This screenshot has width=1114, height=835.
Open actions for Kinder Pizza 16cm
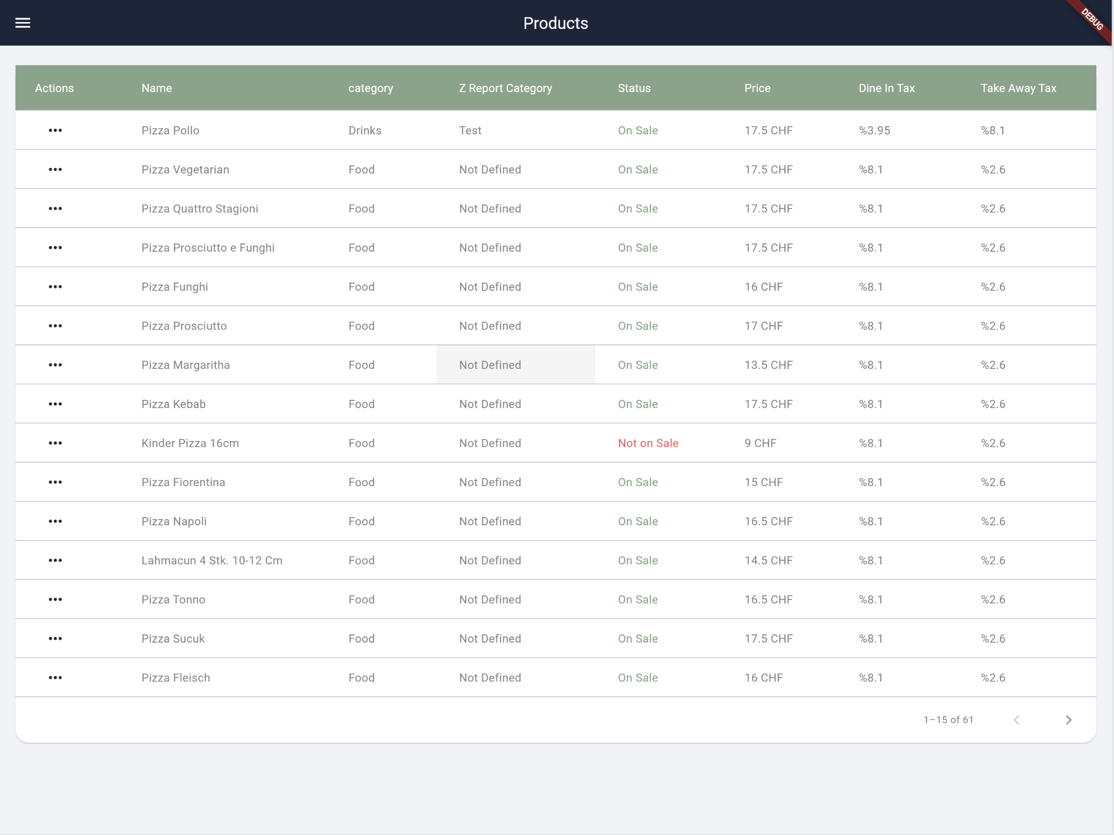click(x=55, y=443)
